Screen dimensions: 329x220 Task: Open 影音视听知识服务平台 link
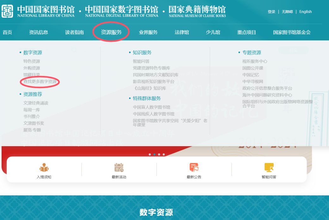(154, 81)
